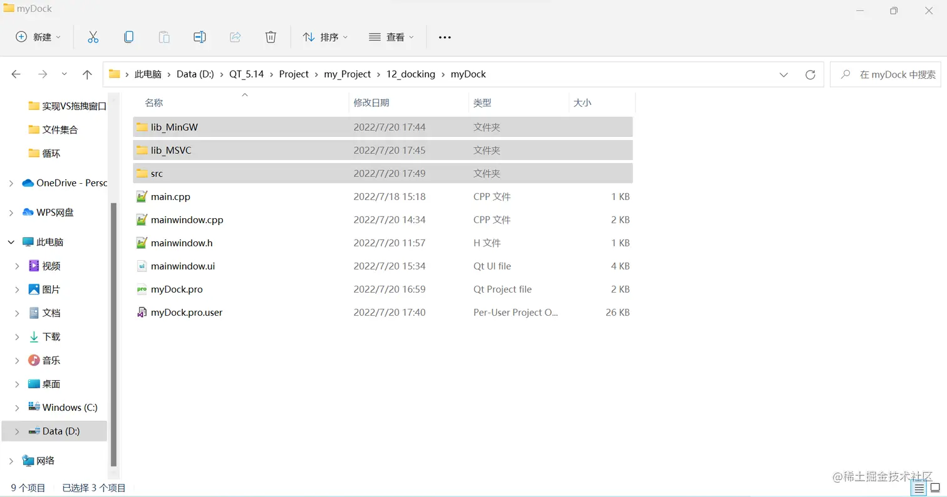
Task: Click the main.cpp file icon
Action: pyautogui.click(x=142, y=196)
